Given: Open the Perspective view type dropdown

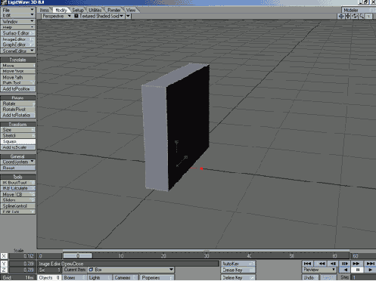Looking at the screenshot, I should [x=57, y=16].
